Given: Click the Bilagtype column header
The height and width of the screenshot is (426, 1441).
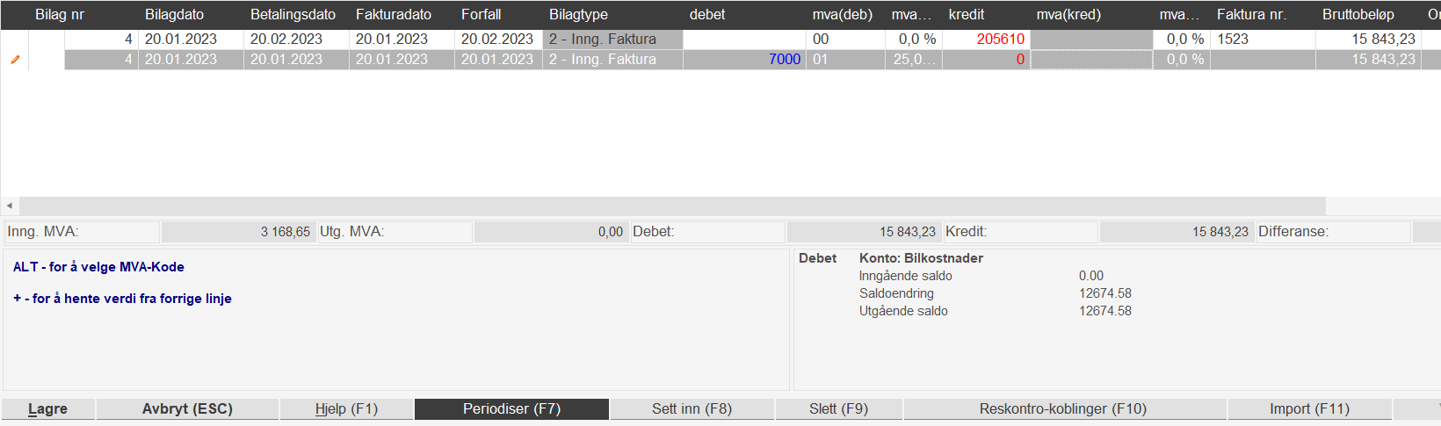Looking at the screenshot, I should pos(578,15).
